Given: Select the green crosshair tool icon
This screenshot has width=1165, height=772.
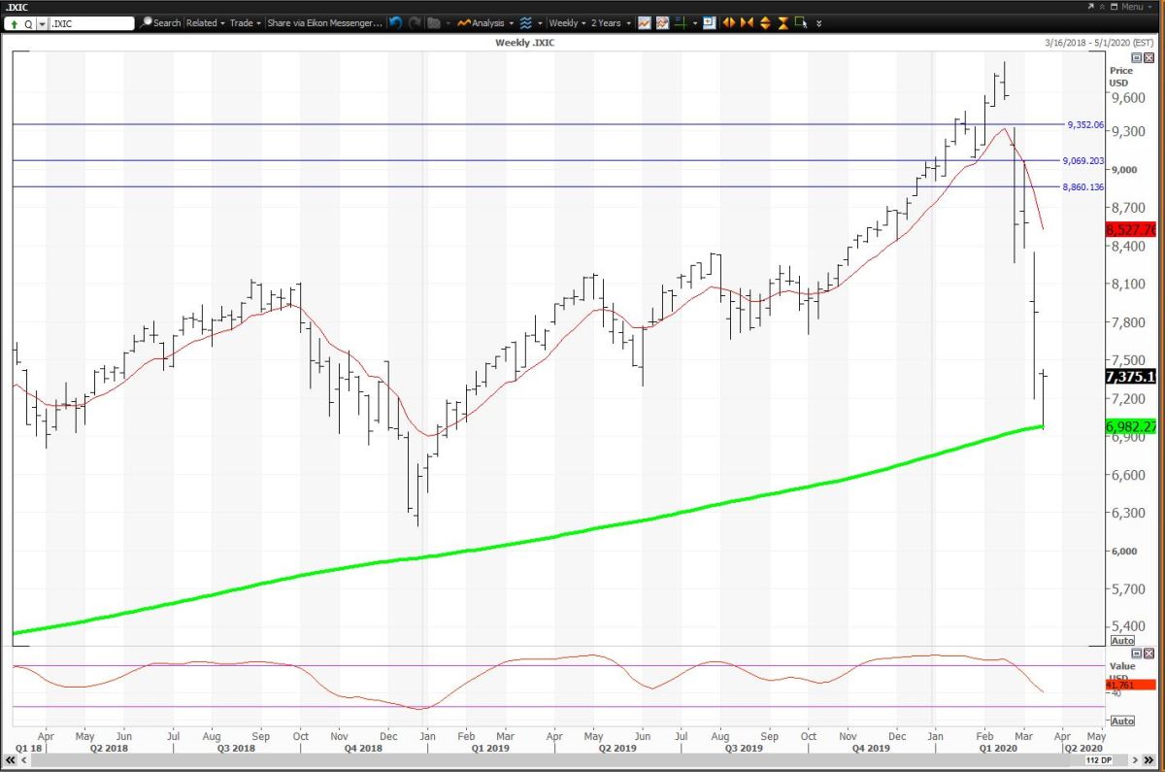Looking at the screenshot, I should coord(680,22).
